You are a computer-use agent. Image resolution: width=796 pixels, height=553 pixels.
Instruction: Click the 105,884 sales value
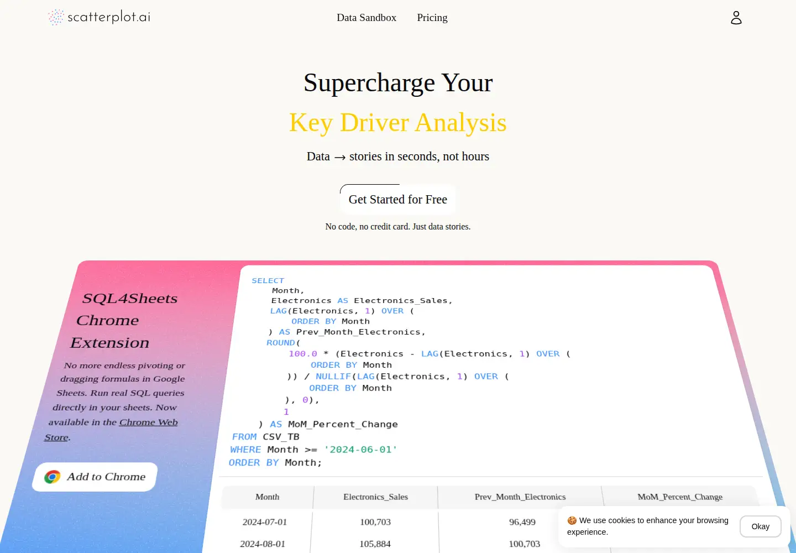click(x=375, y=544)
